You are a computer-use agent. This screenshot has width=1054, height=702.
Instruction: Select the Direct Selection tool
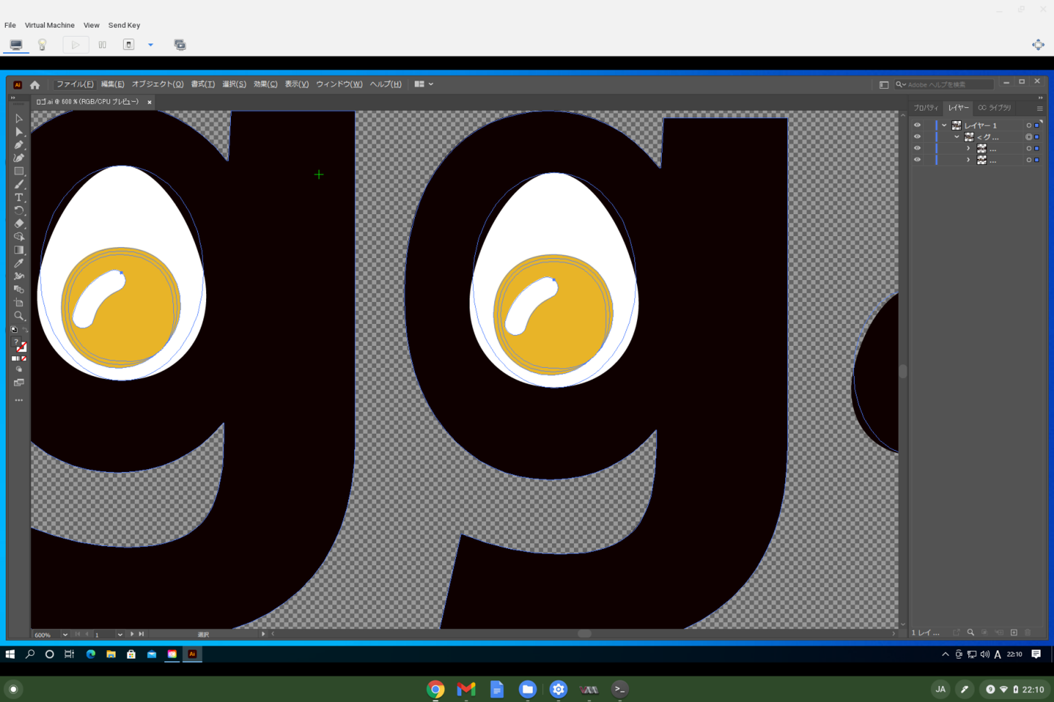[x=19, y=132]
